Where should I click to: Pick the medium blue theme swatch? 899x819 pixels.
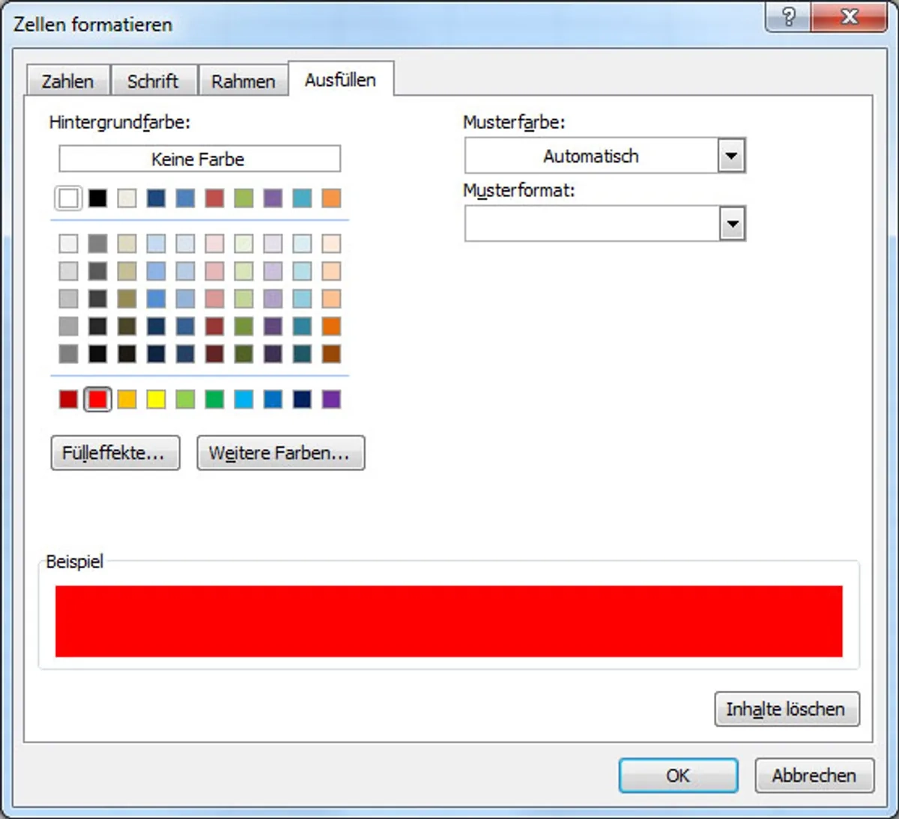[185, 198]
